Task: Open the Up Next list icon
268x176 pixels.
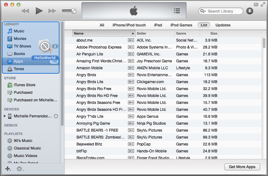Action: click(x=177, y=11)
